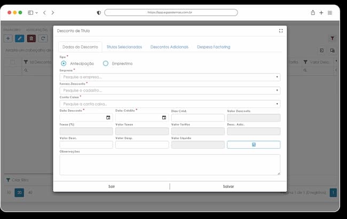Click search icon under Id Desconto column
This screenshot has height=219, width=347.
click(26, 70)
